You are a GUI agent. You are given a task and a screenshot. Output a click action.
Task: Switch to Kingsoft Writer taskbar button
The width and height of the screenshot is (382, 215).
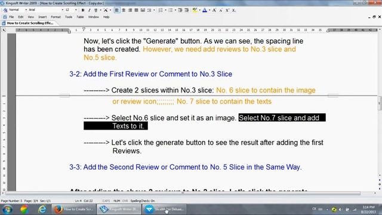(119, 210)
